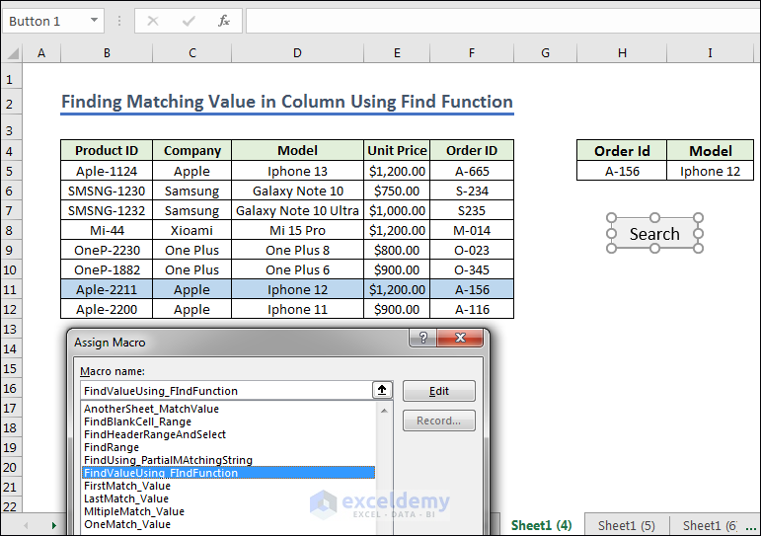Click the $800.00 unit price cell
Screen dimensions: 761x536
[x=397, y=250]
